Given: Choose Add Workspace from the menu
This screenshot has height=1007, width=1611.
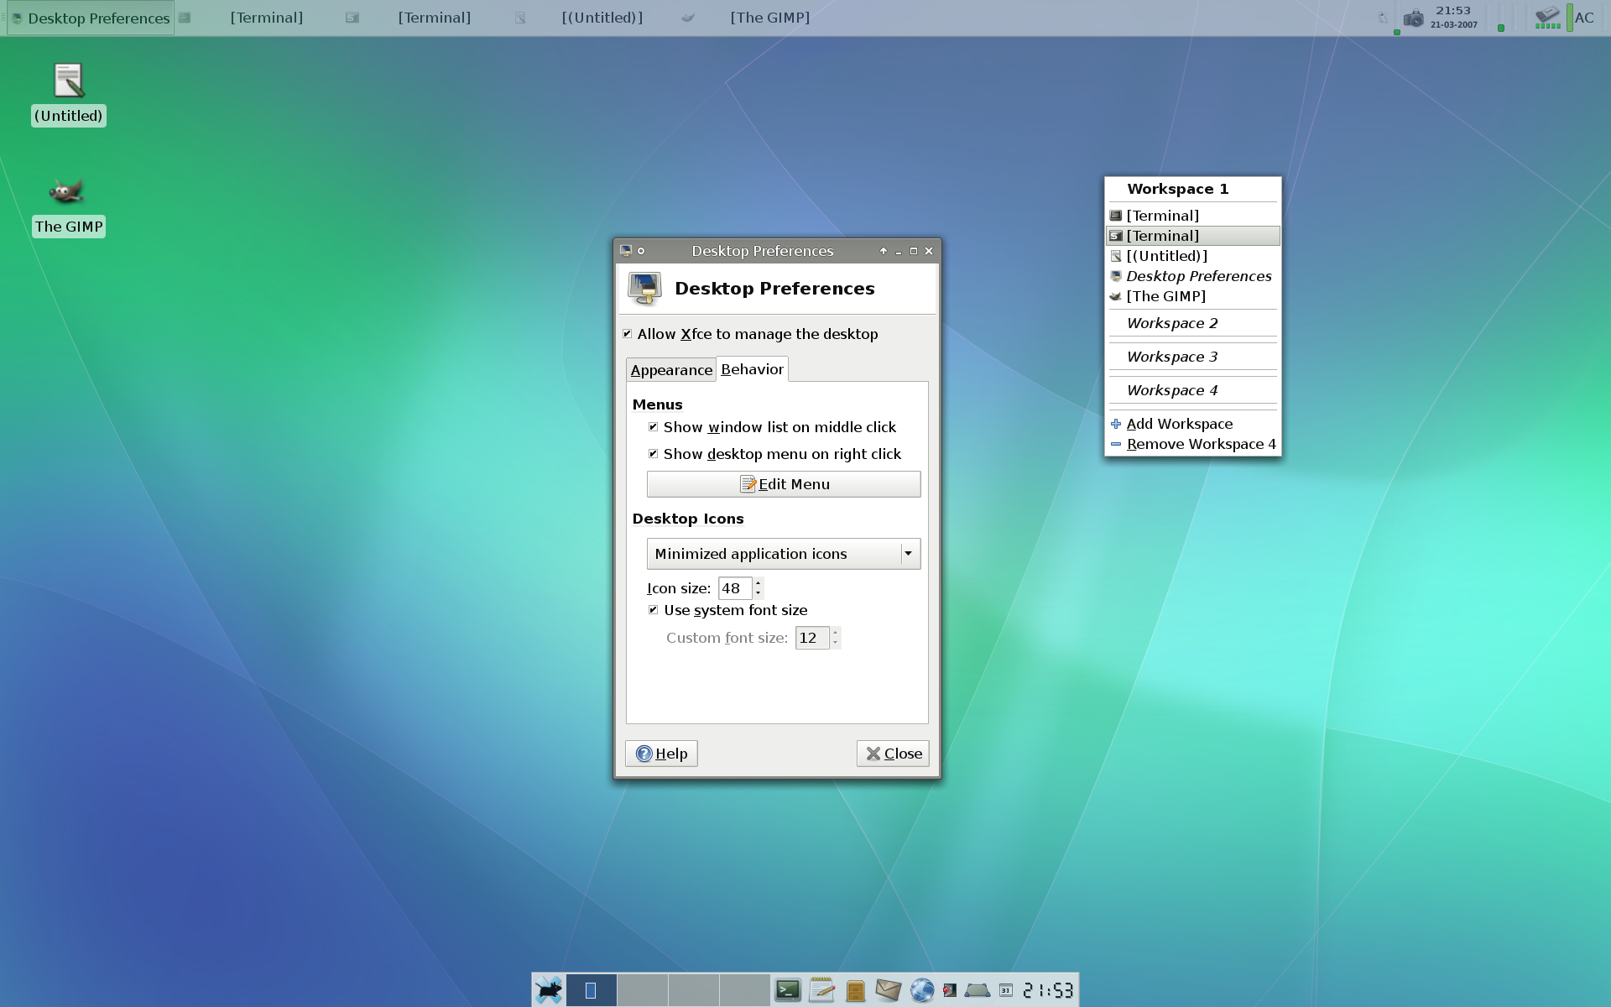Looking at the screenshot, I should pyautogui.click(x=1179, y=424).
